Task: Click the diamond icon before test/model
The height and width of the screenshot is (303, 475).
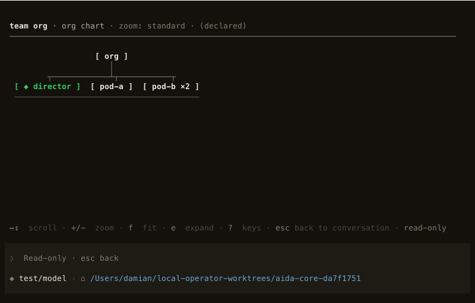Action: coord(12,279)
